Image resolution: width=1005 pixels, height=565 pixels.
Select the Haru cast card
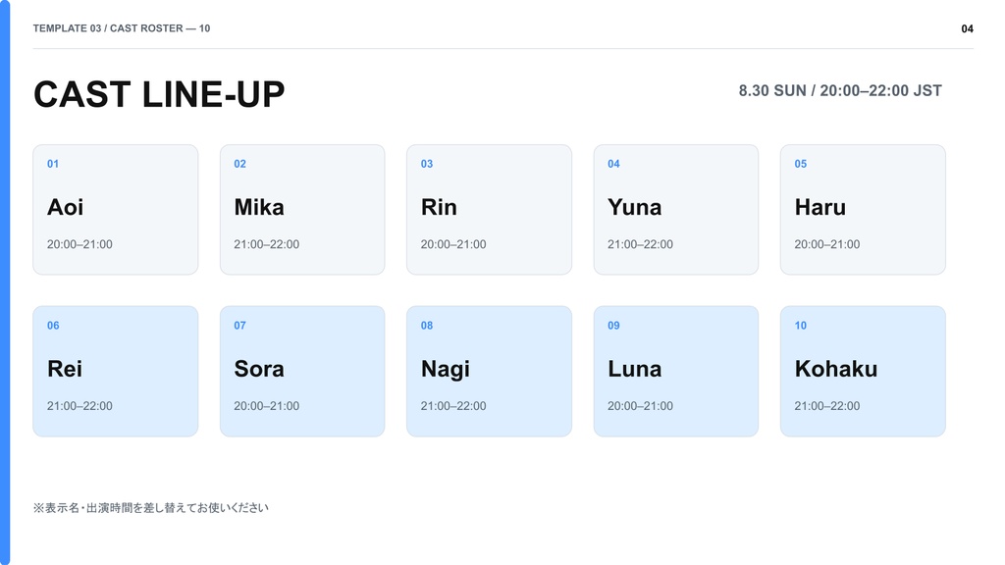(x=863, y=210)
